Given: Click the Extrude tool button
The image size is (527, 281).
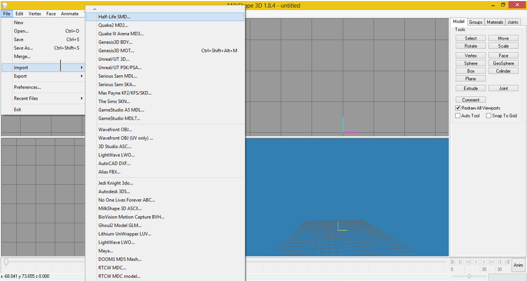Looking at the screenshot, I should pyautogui.click(x=470, y=88).
